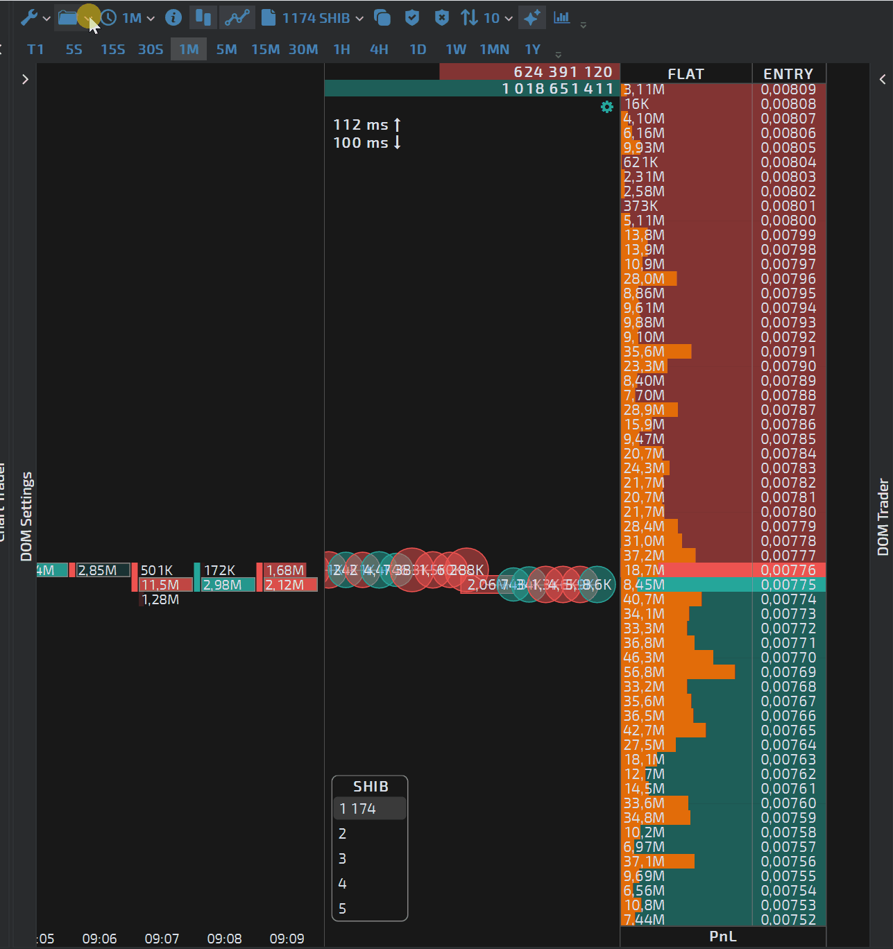Image resolution: width=893 pixels, height=949 pixels.
Task: Toggle the cluster bars chart mode
Action: (203, 18)
